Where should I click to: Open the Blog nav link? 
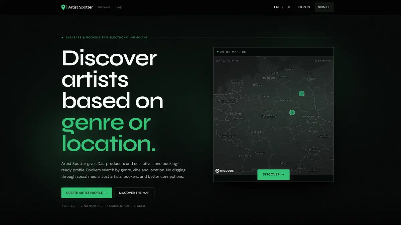[118, 7]
